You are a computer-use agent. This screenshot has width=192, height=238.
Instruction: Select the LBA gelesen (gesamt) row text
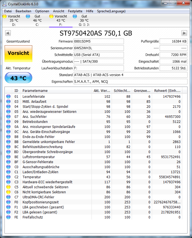pyautogui.click(x=40, y=212)
